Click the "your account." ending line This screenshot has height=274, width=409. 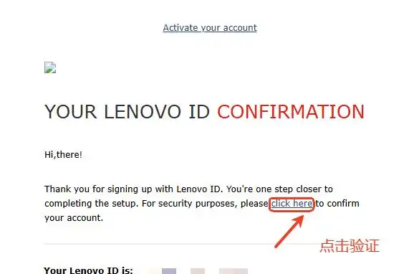click(x=74, y=218)
